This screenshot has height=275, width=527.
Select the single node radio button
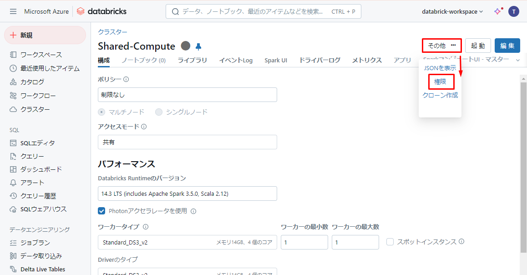(159, 112)
